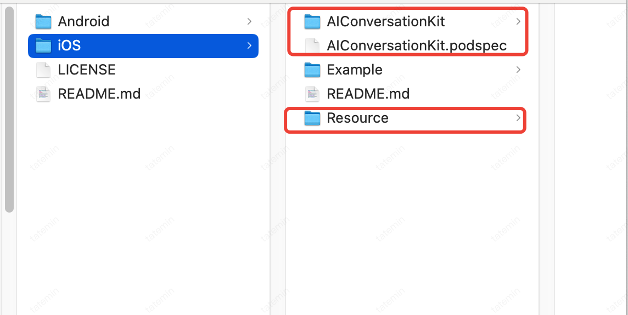Expand the Example folder chevron
Viewport: 628px width, 315px height.
(518, 70)
